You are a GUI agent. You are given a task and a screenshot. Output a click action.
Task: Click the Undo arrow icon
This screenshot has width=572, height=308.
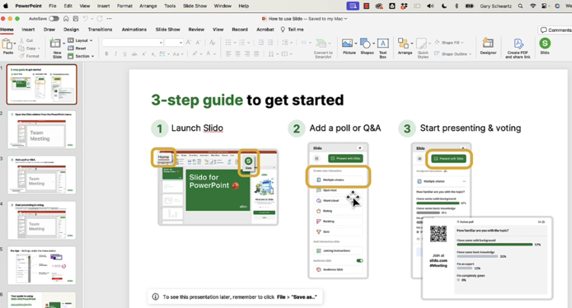point(85,18)
